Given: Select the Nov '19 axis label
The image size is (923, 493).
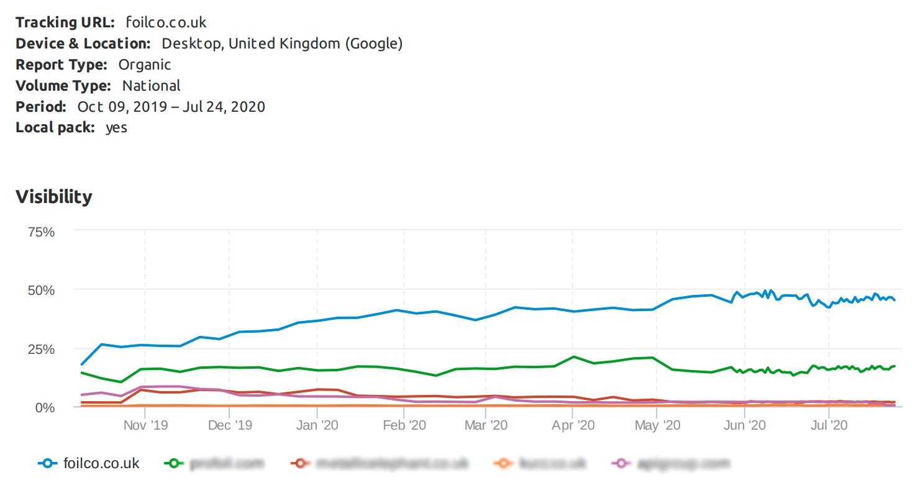Looking at the screenshot, I should pyautogui.click(x=145, y=425).
